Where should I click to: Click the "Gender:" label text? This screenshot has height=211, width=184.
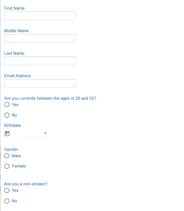(12, 149)
